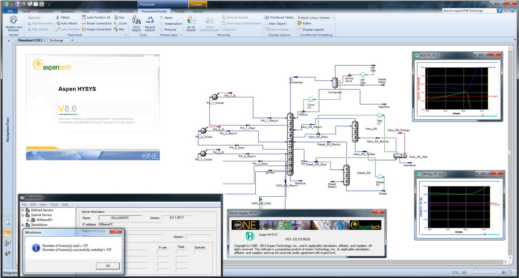Click the Find Object tool

pyautogui.click(x=136, y=24)
